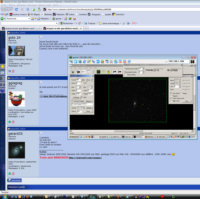Open the BinX dropdown

click(x=80, y=87)
